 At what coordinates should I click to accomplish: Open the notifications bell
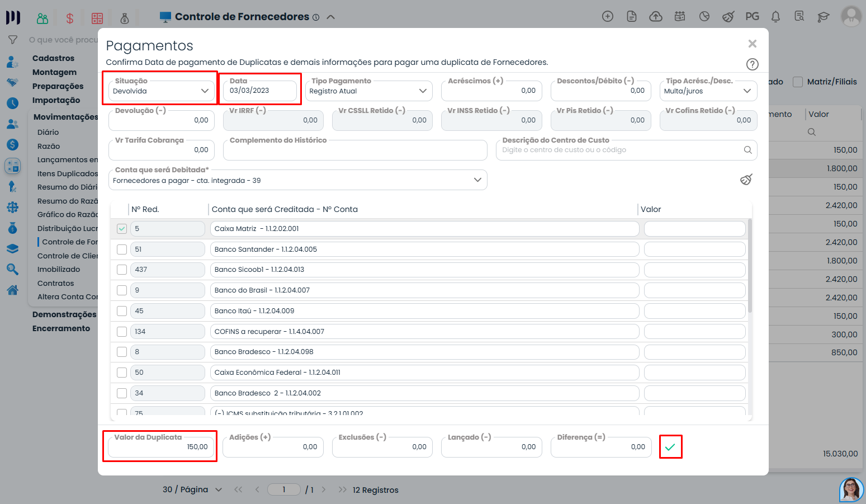coord(775,17)
